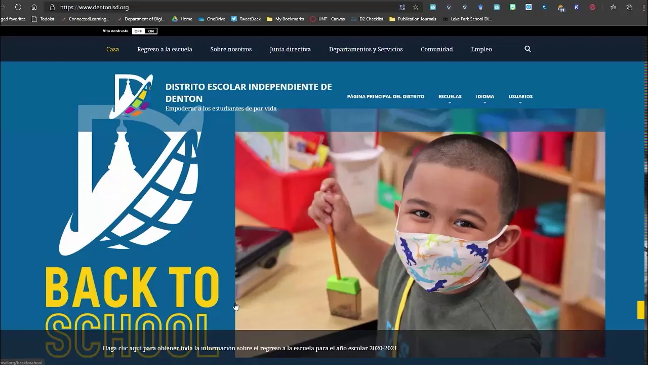Open the Lake Park School bookmark
648x365 pixels.
[x=467, y=19]
